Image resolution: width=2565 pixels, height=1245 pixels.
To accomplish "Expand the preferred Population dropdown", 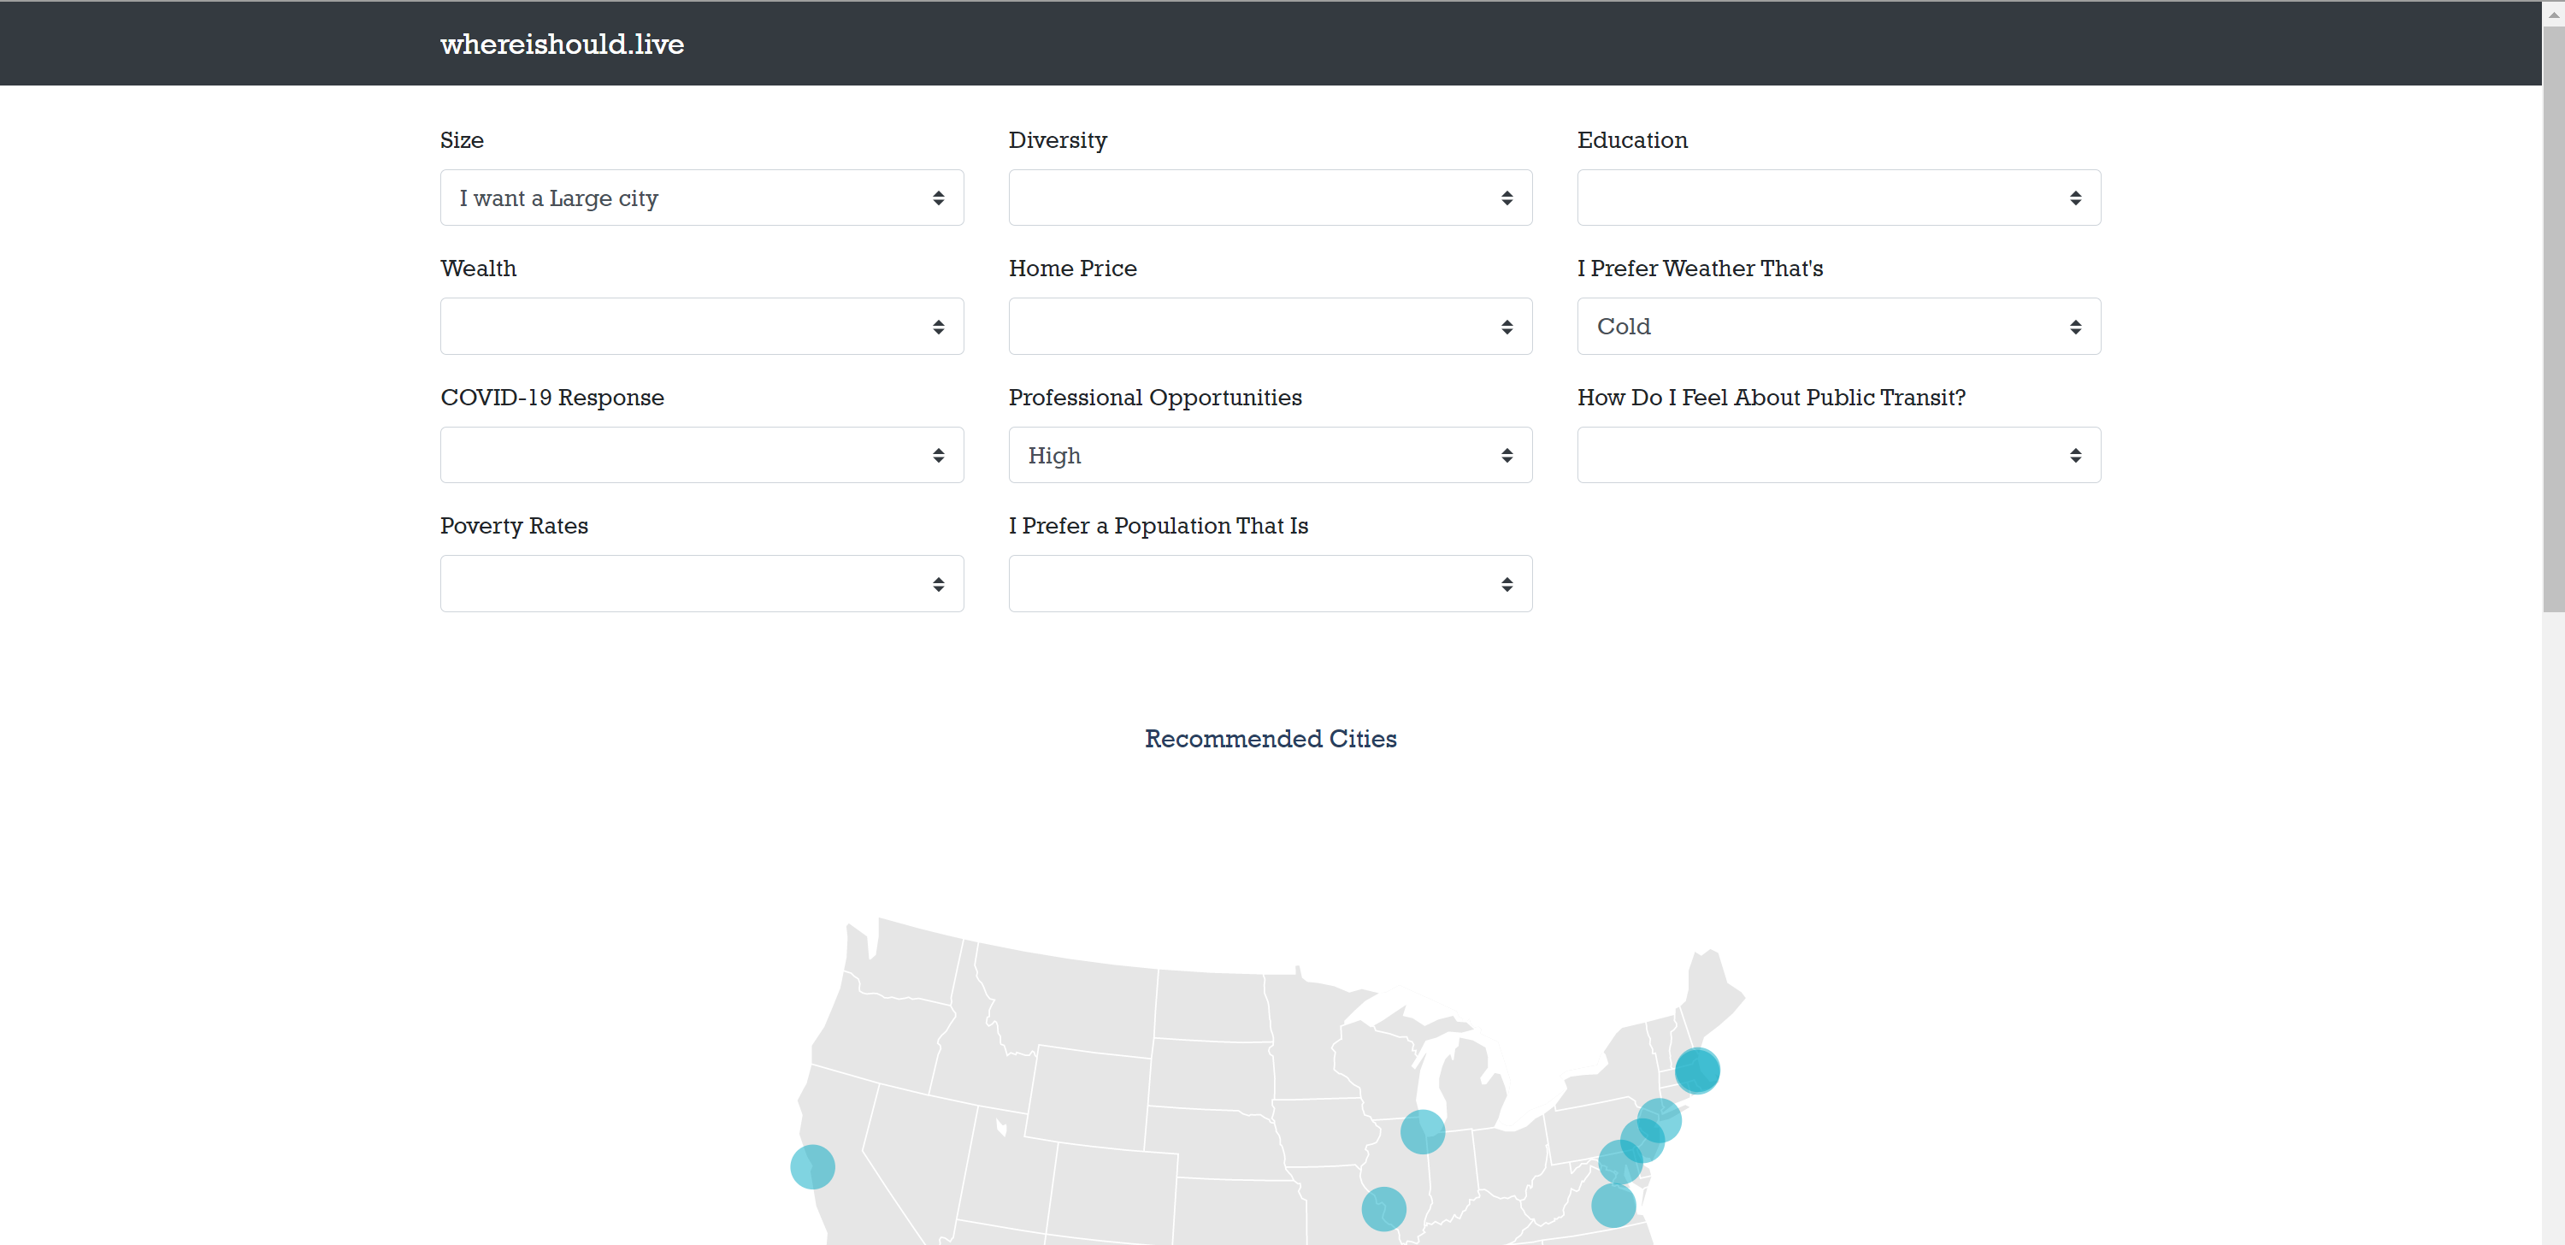I will coord(1270,584).
